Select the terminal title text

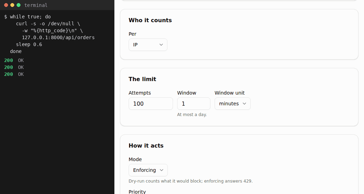tap(36, 5)
